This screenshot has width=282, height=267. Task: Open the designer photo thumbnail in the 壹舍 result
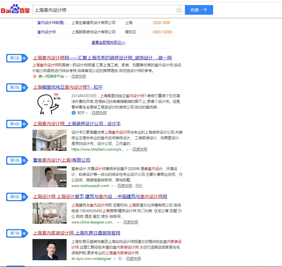[49, 177]
